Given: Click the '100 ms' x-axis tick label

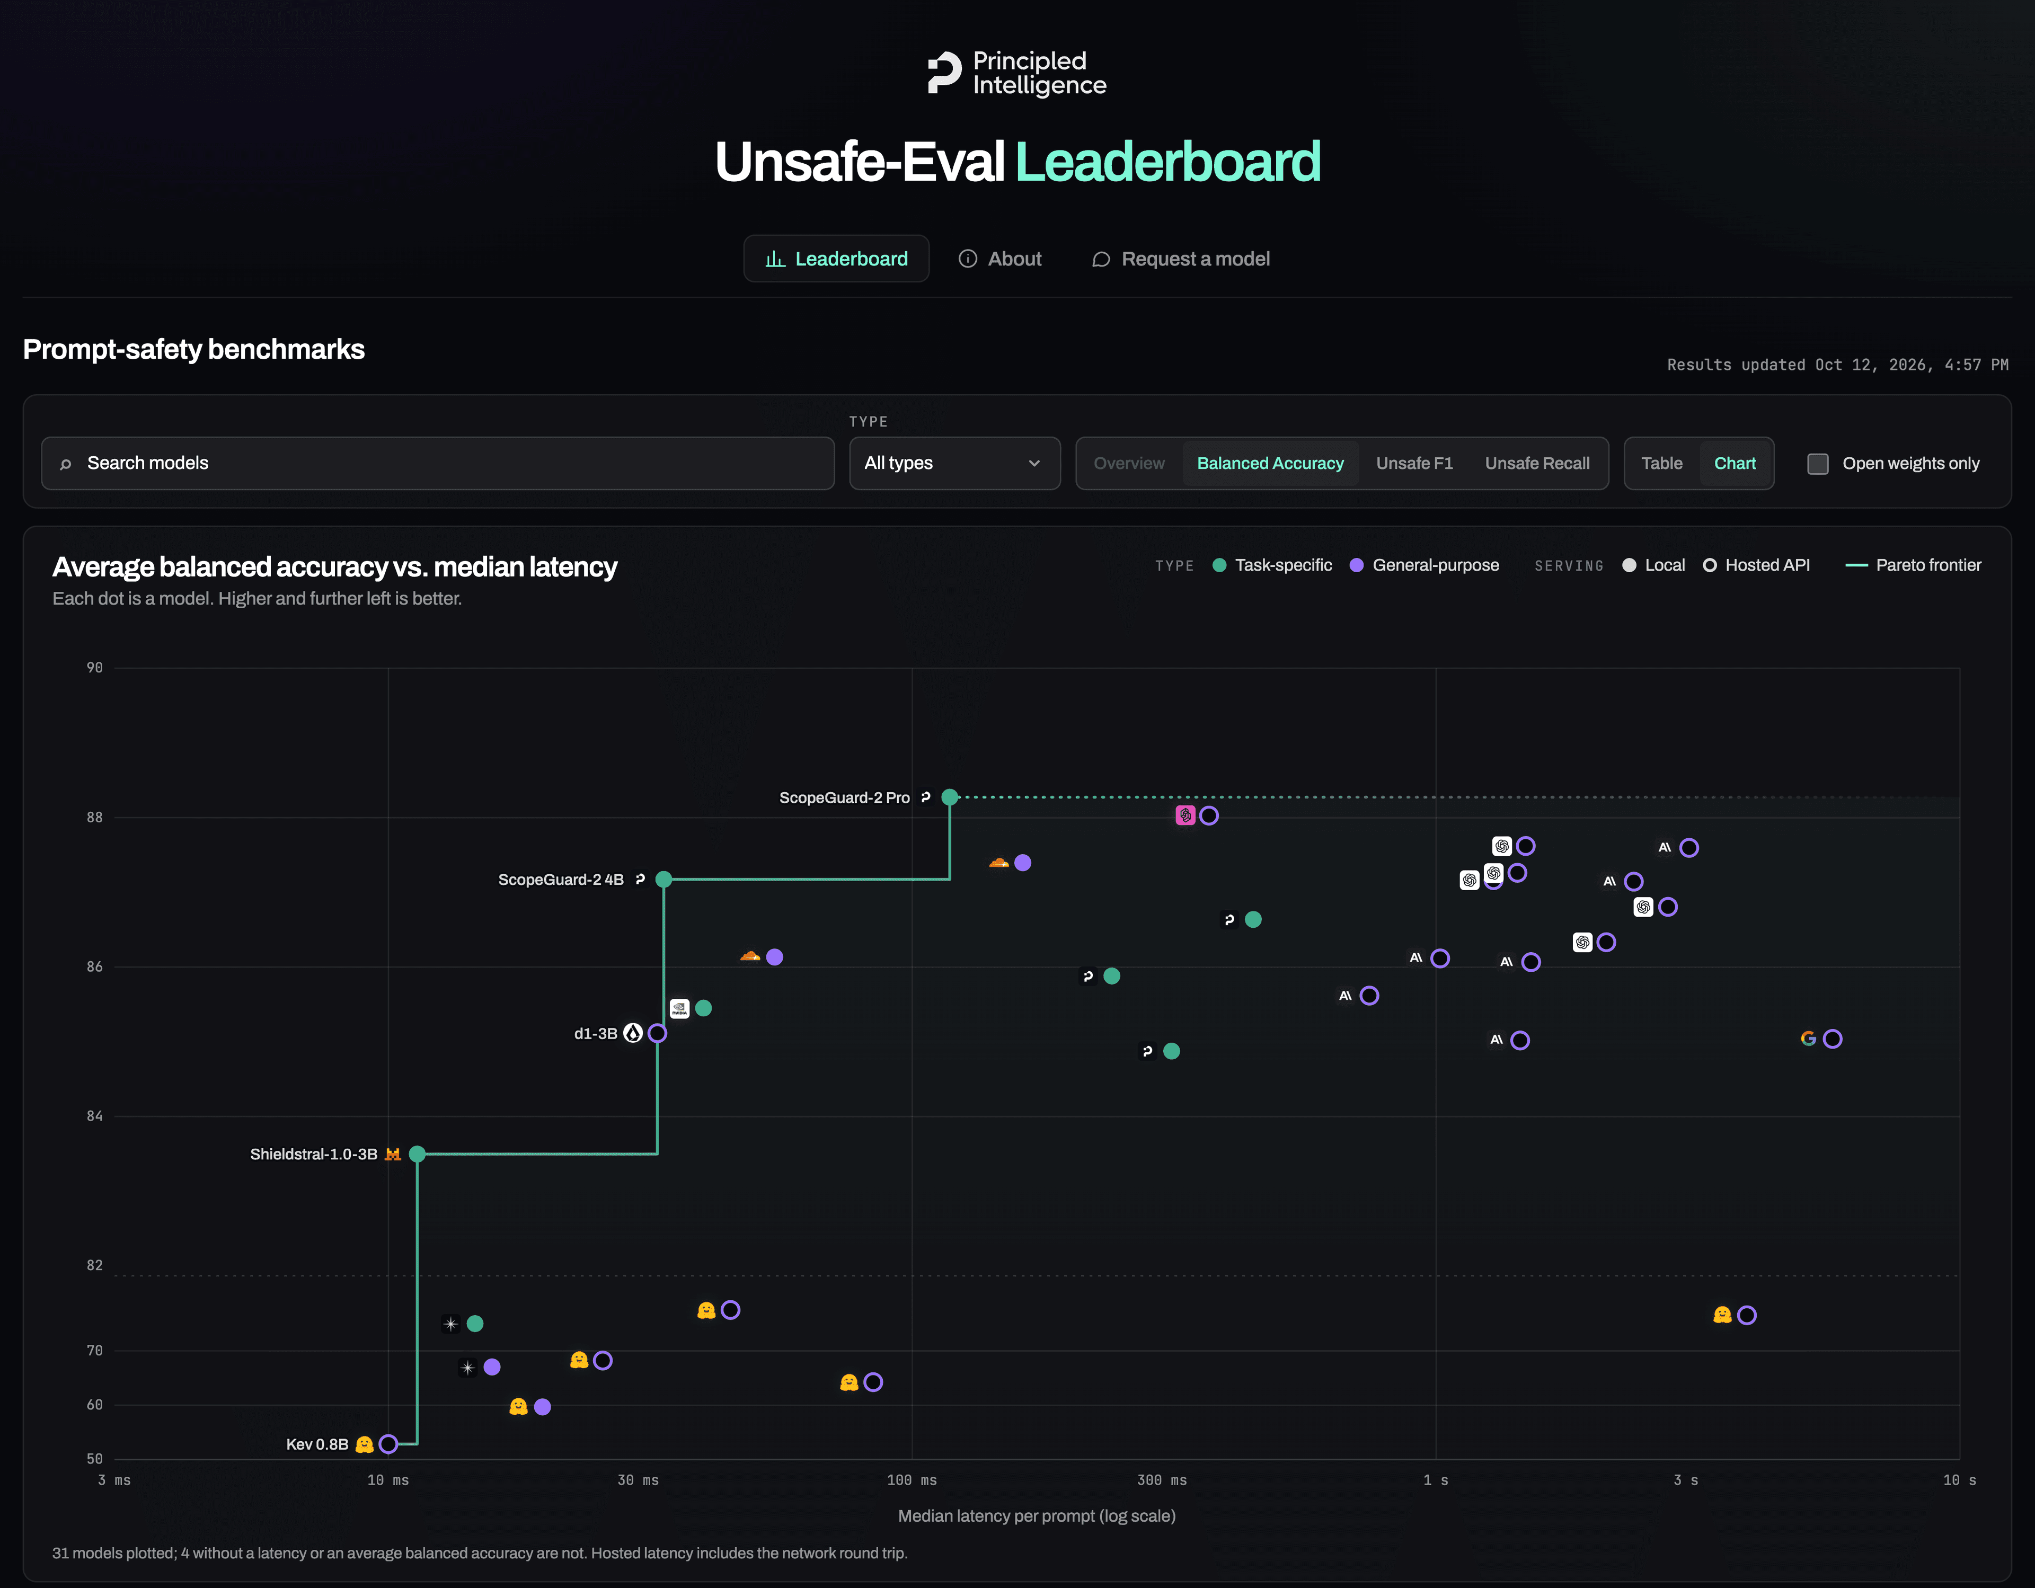Looking at the screenshot, I should (912, 1480).
